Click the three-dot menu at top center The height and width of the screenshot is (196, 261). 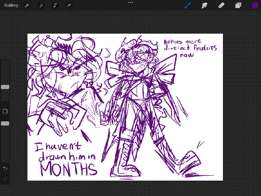point(130,3)
